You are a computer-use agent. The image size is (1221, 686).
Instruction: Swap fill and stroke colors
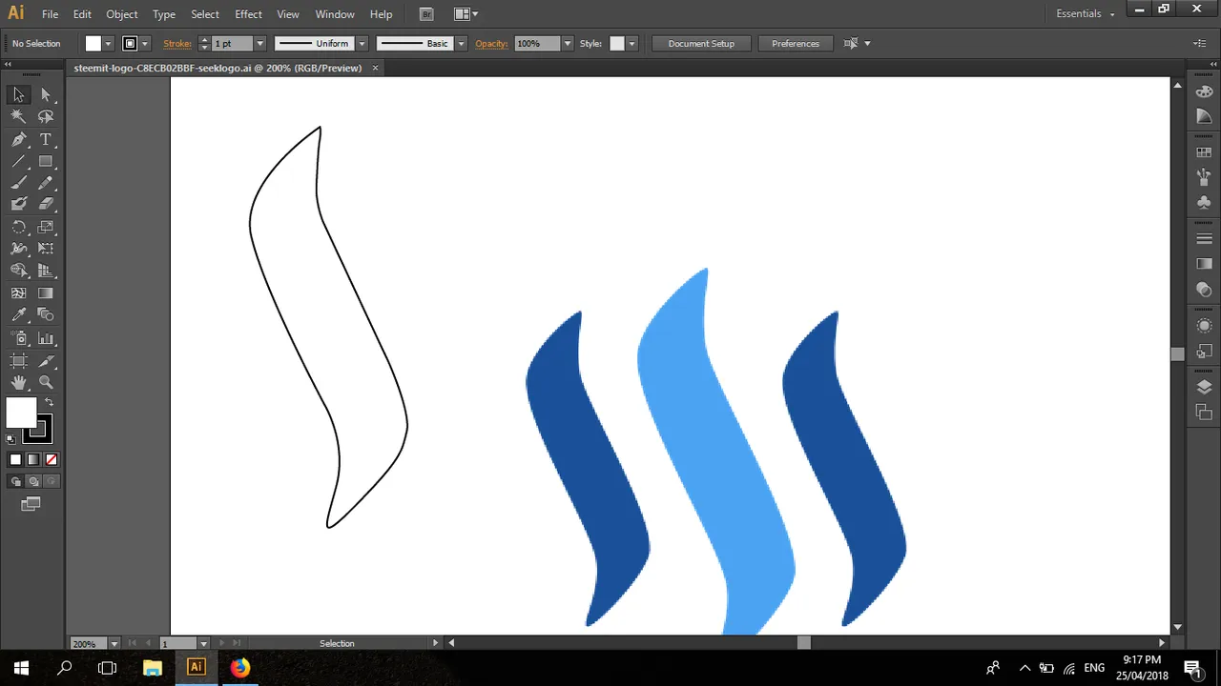[49, 403]
